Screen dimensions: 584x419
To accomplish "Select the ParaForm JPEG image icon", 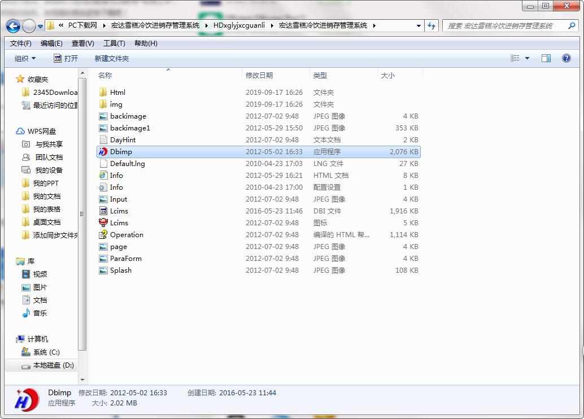I will 103,259.
